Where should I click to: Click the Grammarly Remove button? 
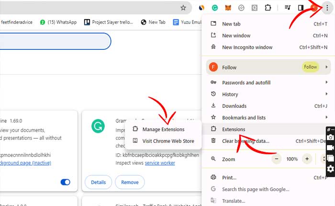(130, 182)
